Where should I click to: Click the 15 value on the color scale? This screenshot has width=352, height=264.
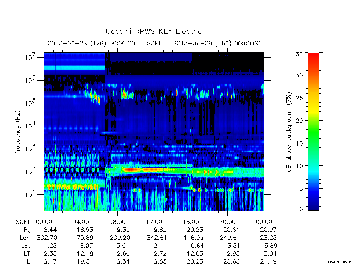click(299, 143)
